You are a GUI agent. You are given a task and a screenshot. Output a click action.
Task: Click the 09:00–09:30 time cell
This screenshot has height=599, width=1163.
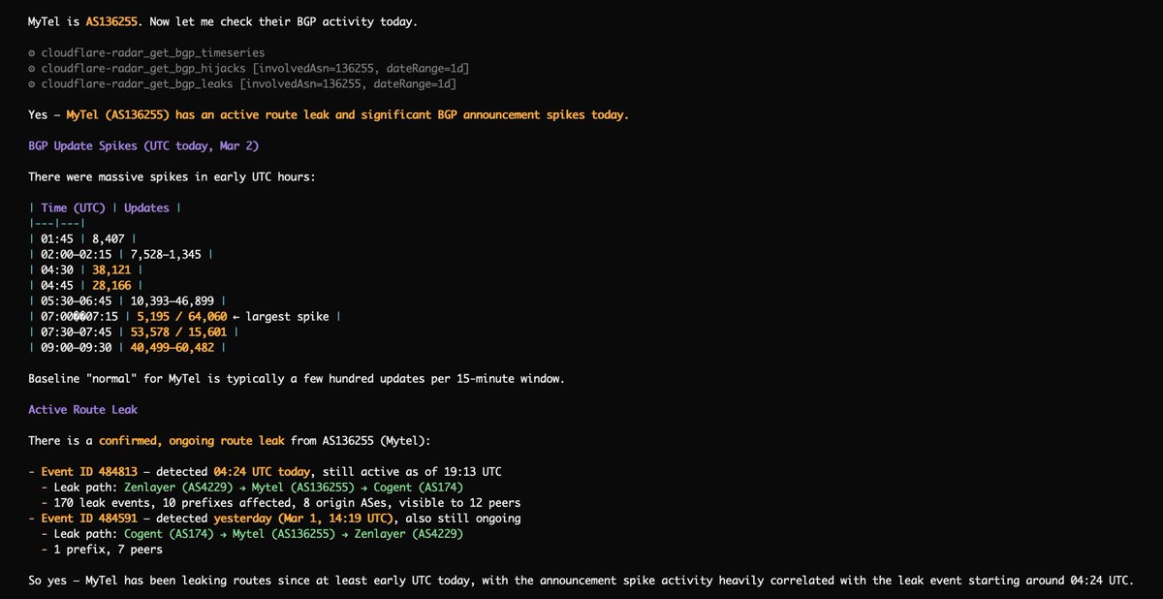(76, 347)
